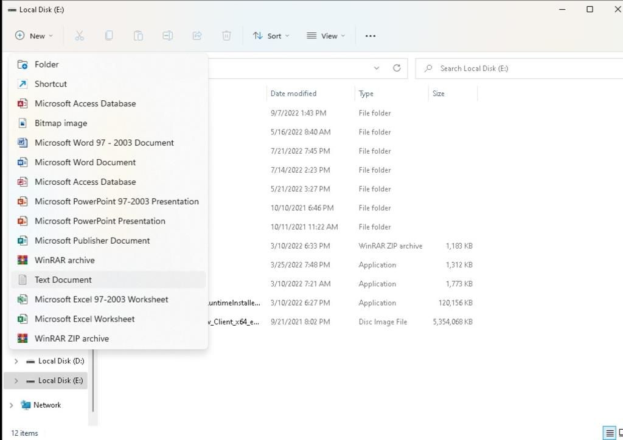623x440 pixels.
Task: Open the See more ellipsis menu
Action: (371, 36)
